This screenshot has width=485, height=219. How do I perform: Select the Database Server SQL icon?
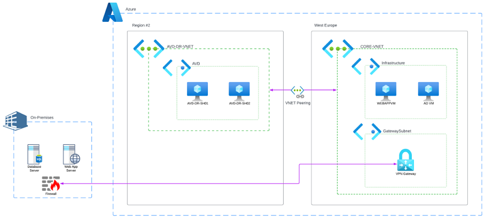click(35, 154)
